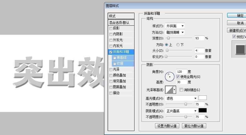Click the angle and altitude dial
This screenshot has width=246, height=135.
pyautogui.click(x=170, y=77)
